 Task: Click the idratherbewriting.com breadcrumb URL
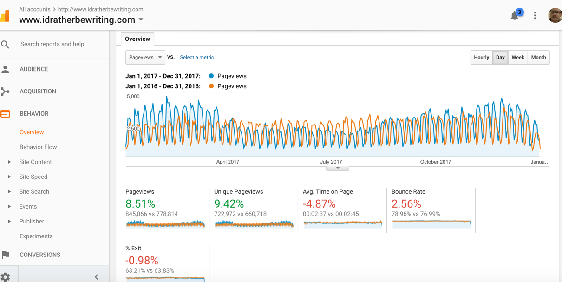pos(101,9)
